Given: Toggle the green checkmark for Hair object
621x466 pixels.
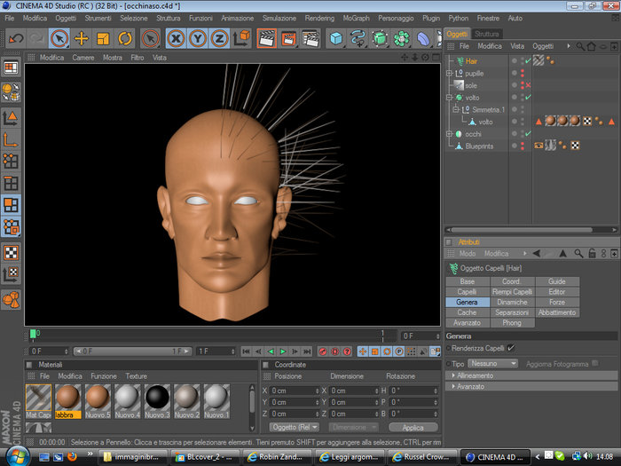Looking at the screenshot, I should pos(527,60).
